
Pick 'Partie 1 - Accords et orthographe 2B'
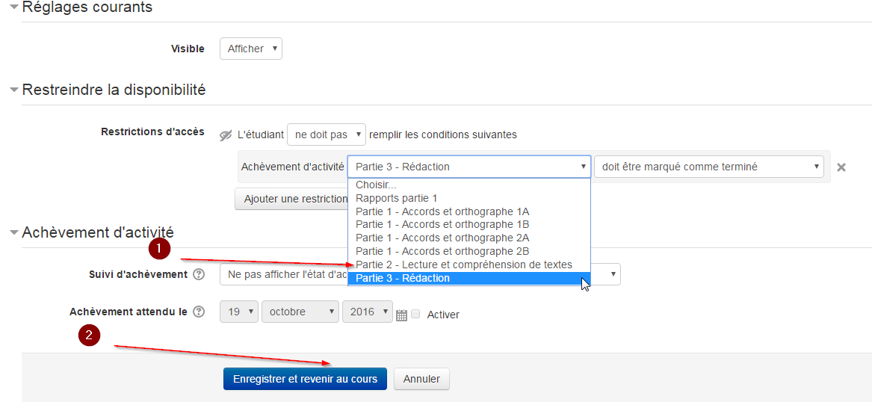(442, 251)
